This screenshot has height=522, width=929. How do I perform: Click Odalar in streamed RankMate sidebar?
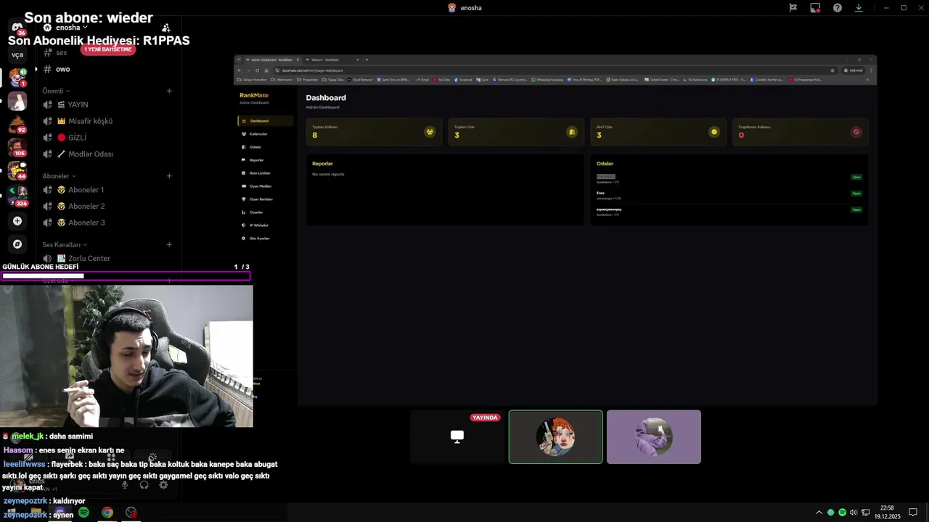click(265, 147)
